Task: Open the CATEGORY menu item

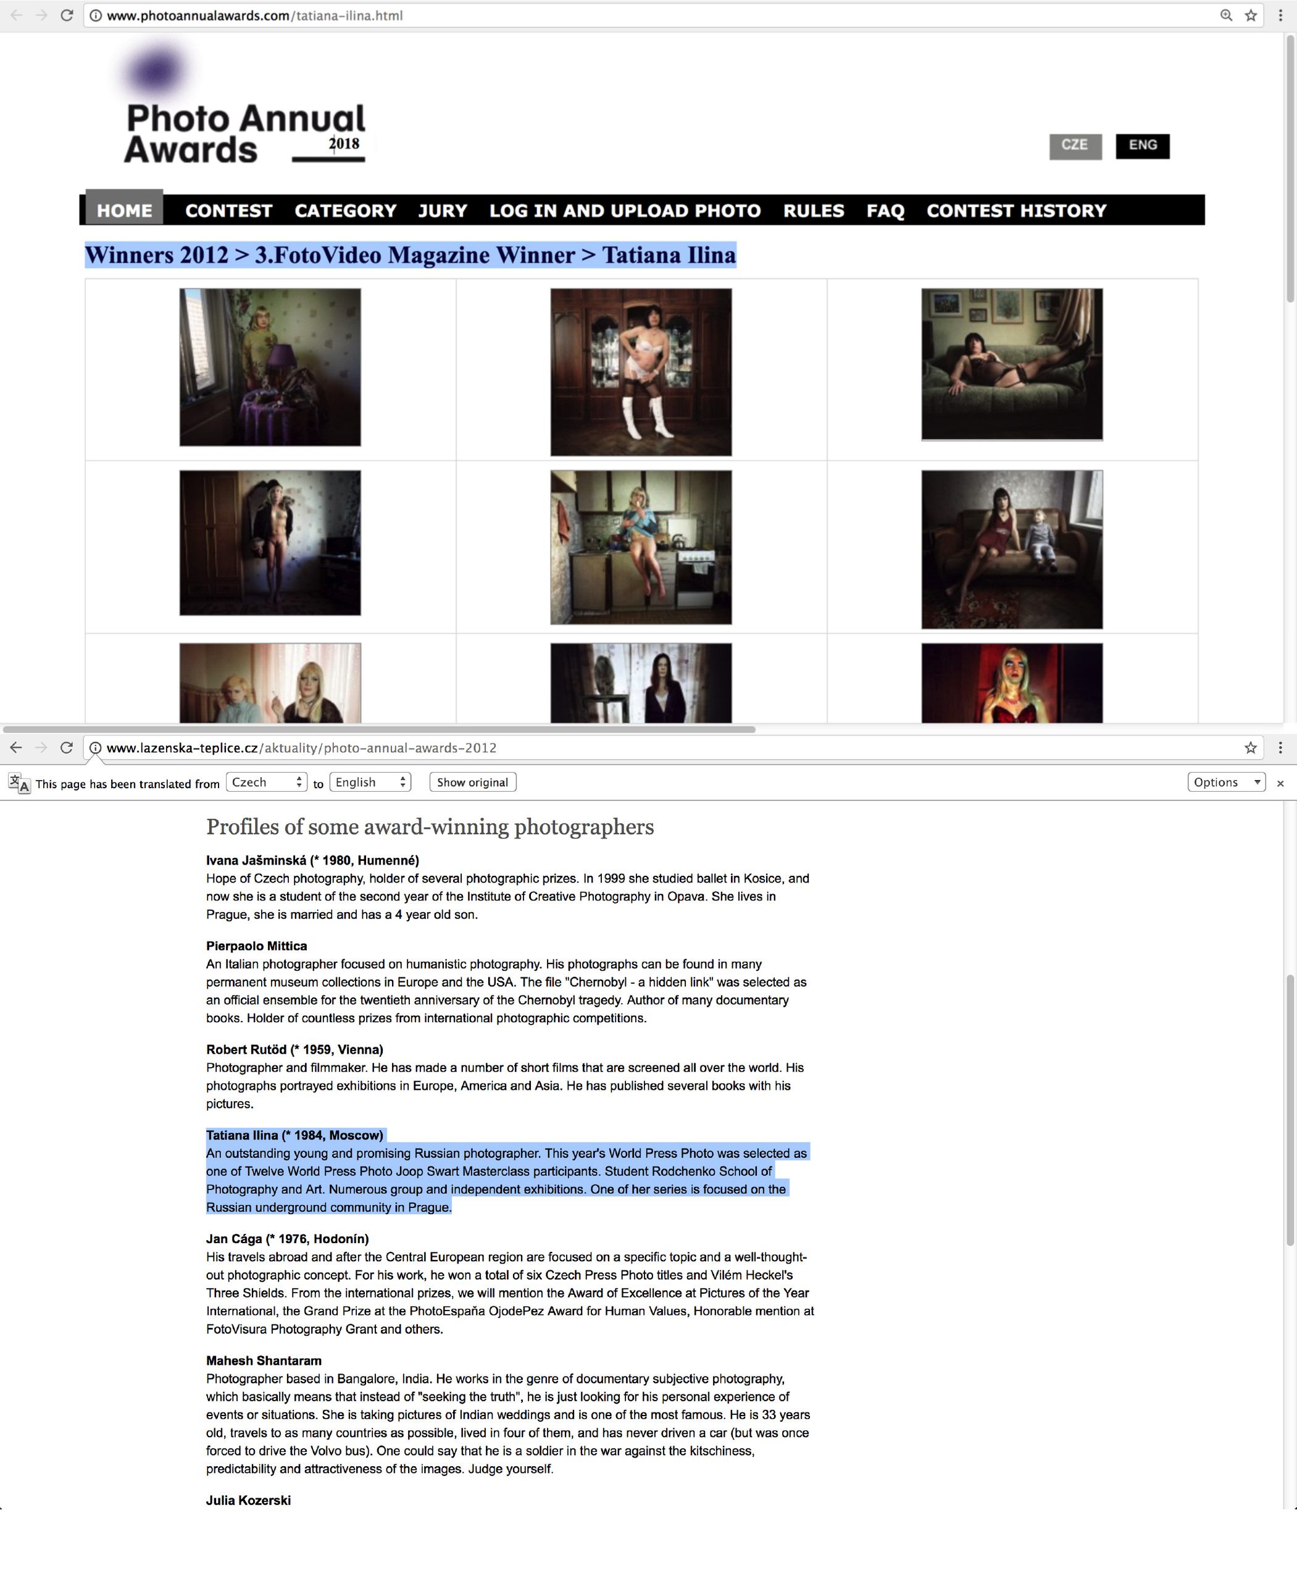Action: (345, 211)
